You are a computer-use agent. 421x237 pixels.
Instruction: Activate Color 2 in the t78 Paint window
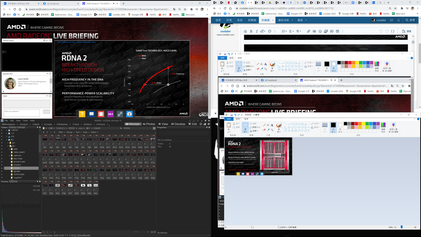(x=333, y=66)
